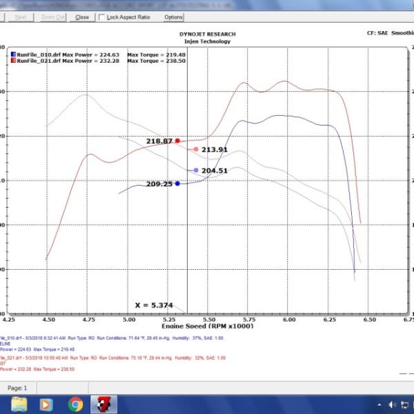Select the 209.25 blue data marker

(x=177, y=184)
